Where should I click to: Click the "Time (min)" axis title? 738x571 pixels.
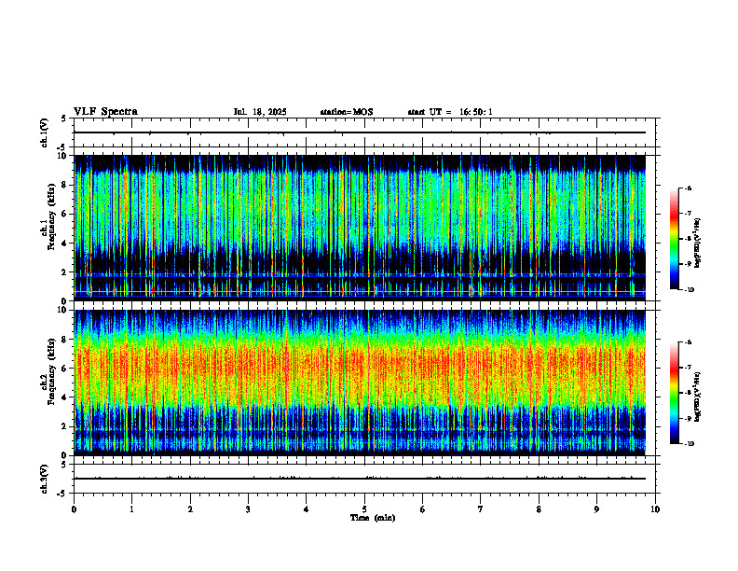click(x=373, y=518)
